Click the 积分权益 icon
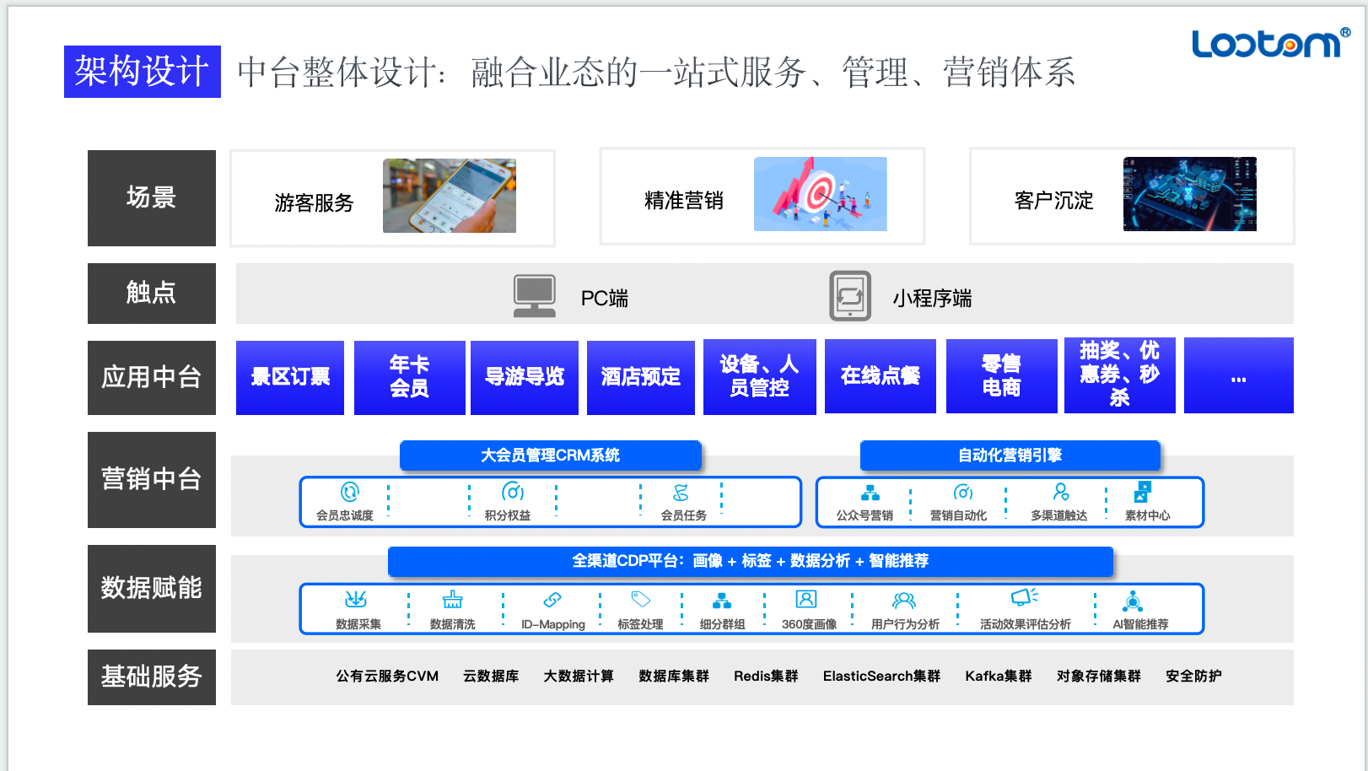1368x771 pixels. click(513, 492)
